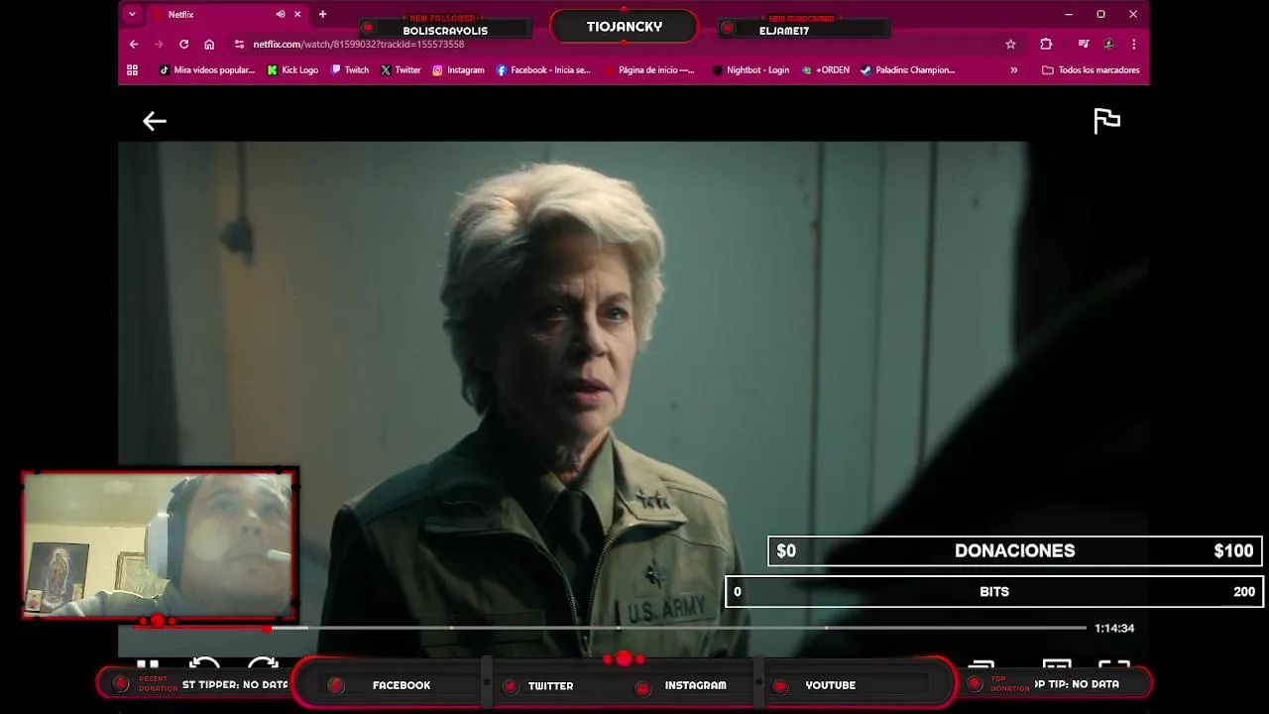The height and width of the screenshot is (714, 1269).
Task: Bookmark this page with the star
Action: pyautogui.click(x=1010, y=45)
